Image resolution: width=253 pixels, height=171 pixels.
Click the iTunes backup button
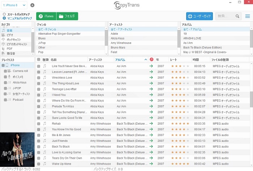click(x=46, y=16)
